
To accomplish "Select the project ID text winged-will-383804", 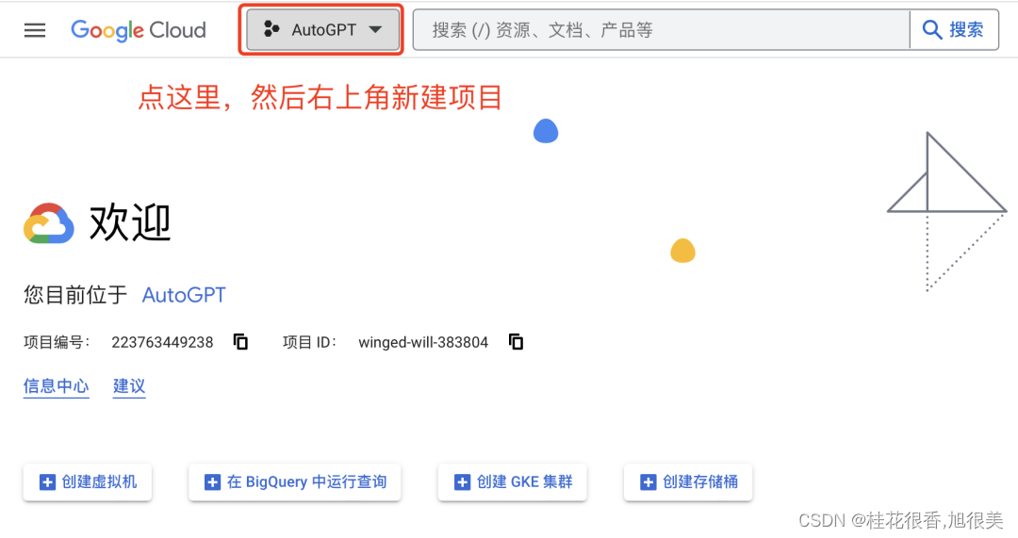I will coord(423,342).
